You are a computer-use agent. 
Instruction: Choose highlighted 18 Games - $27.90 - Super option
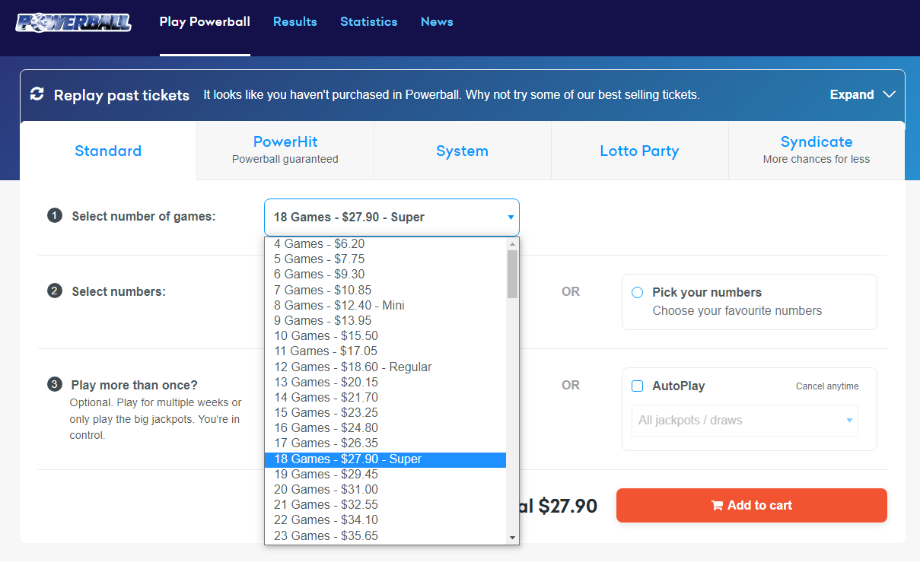click(x=385, y=459)
